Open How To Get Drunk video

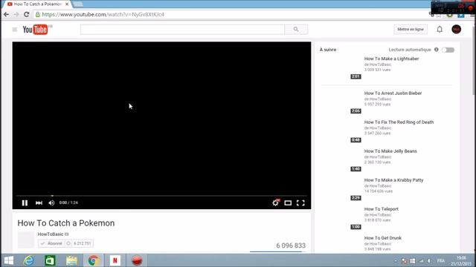pos(383,238)
